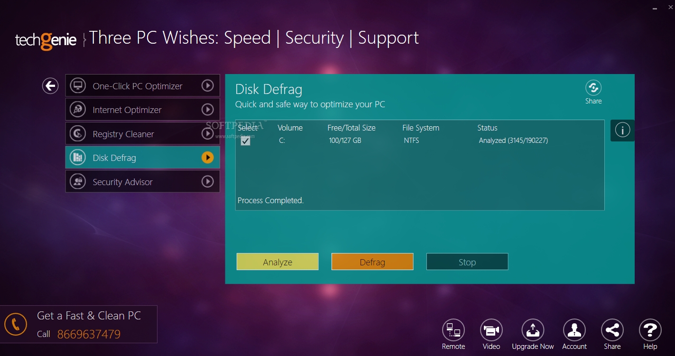The width and height of the screenshot is (675, 356).
Task: Expand One-Click PC Optimizer arrow
Action: tap(208, 86)
